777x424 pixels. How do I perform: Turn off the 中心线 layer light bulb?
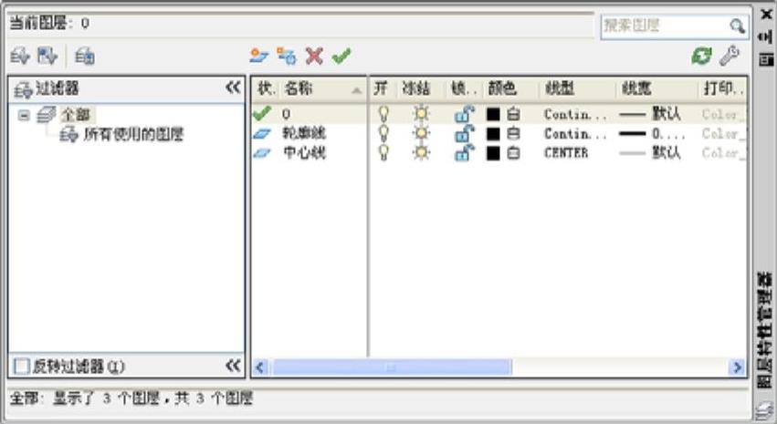[x=383, y=153]
